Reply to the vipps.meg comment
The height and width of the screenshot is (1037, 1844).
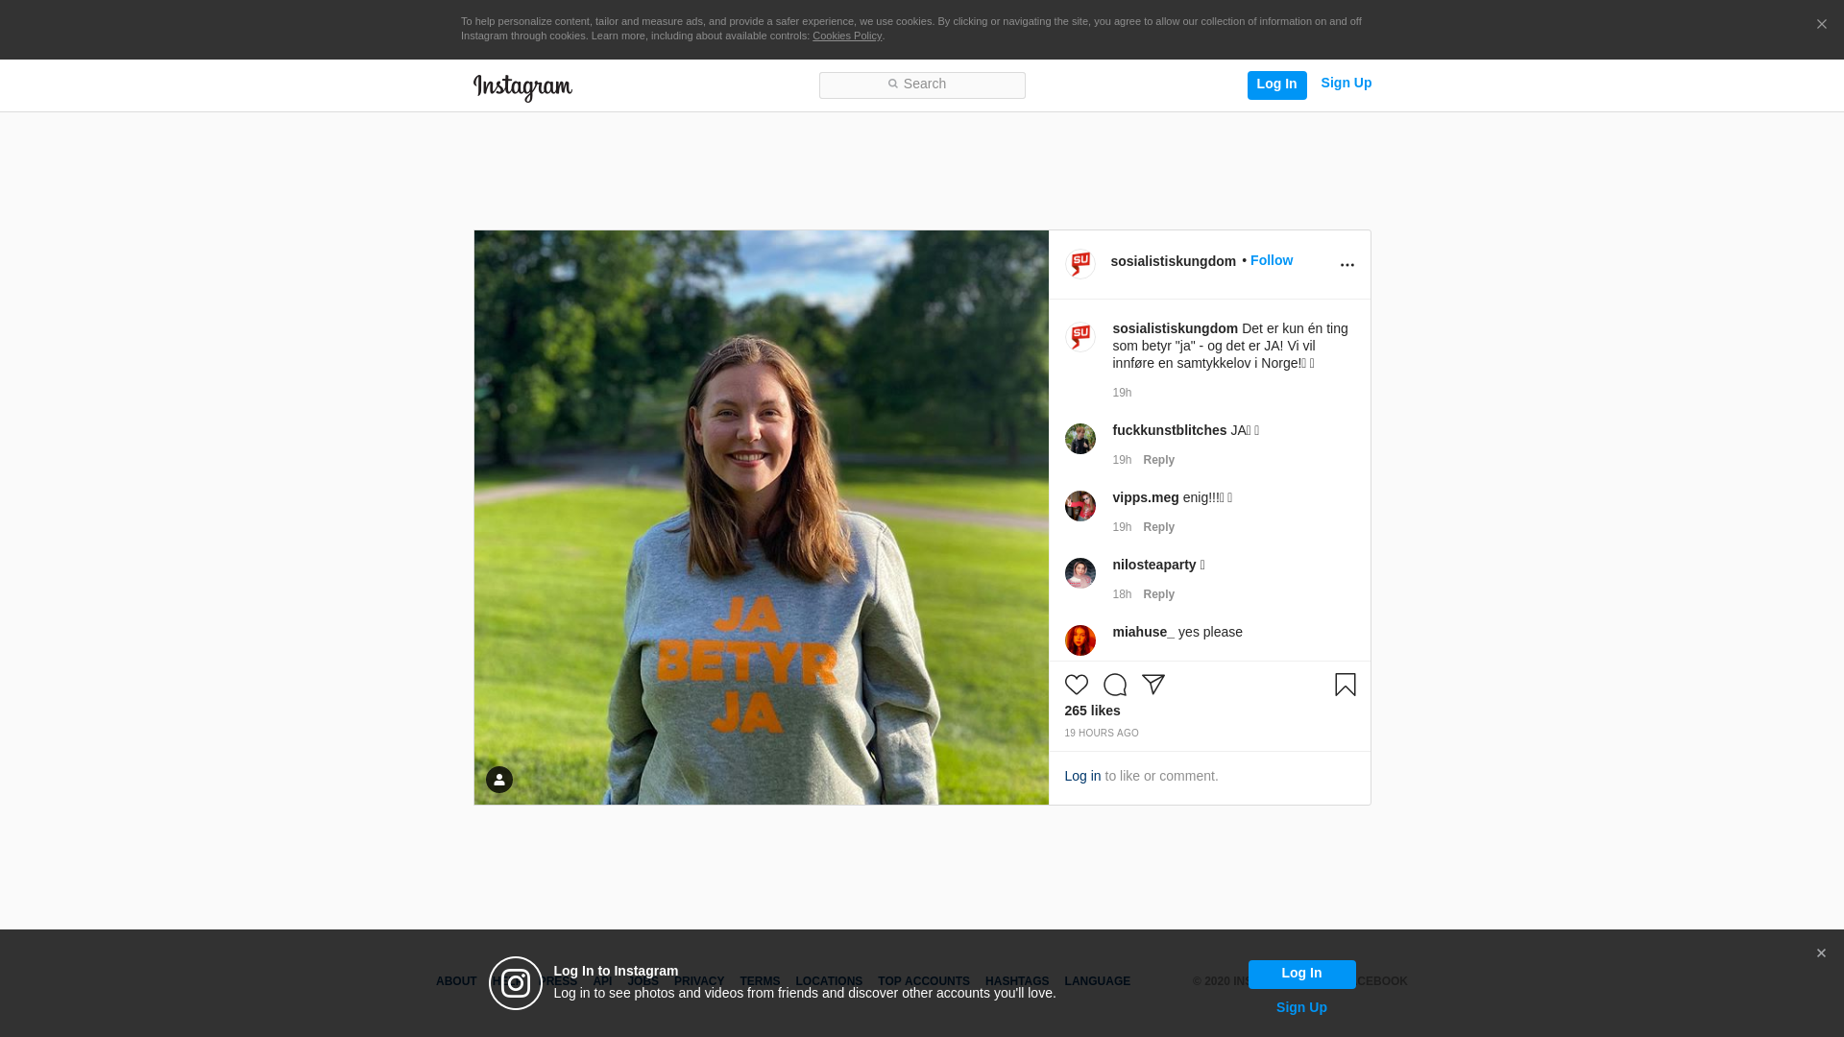1158,527
